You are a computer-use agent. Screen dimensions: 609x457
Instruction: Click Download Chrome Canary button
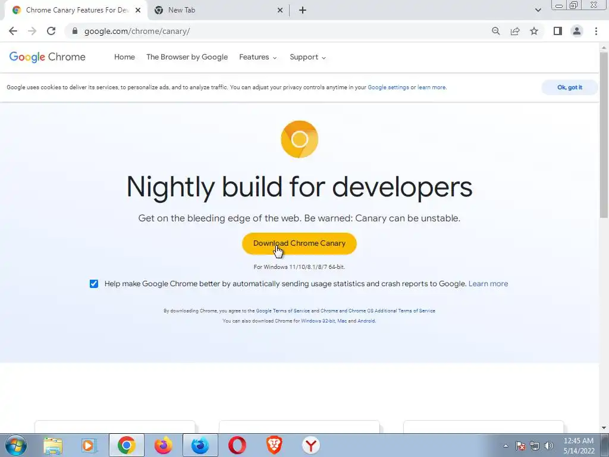pos(299,243)
